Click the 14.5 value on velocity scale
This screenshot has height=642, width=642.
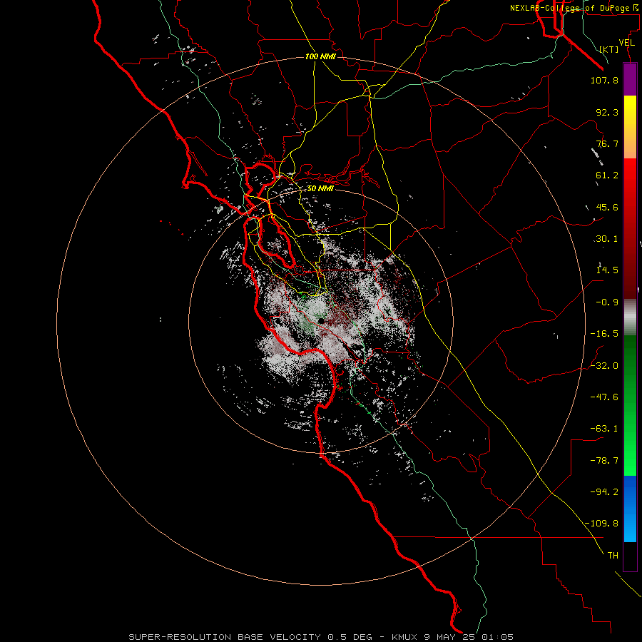(x=607, y=270)
